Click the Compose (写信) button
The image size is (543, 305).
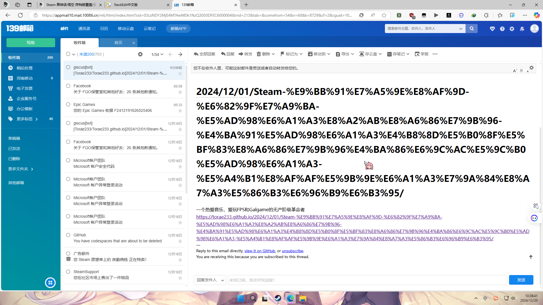pos(31,43)
